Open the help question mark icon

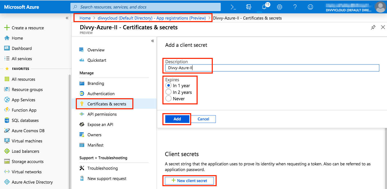(295, 7)
